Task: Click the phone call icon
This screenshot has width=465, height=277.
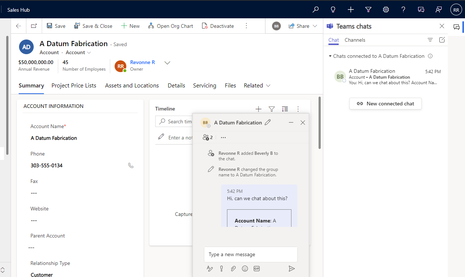Action: click(131, 165)
